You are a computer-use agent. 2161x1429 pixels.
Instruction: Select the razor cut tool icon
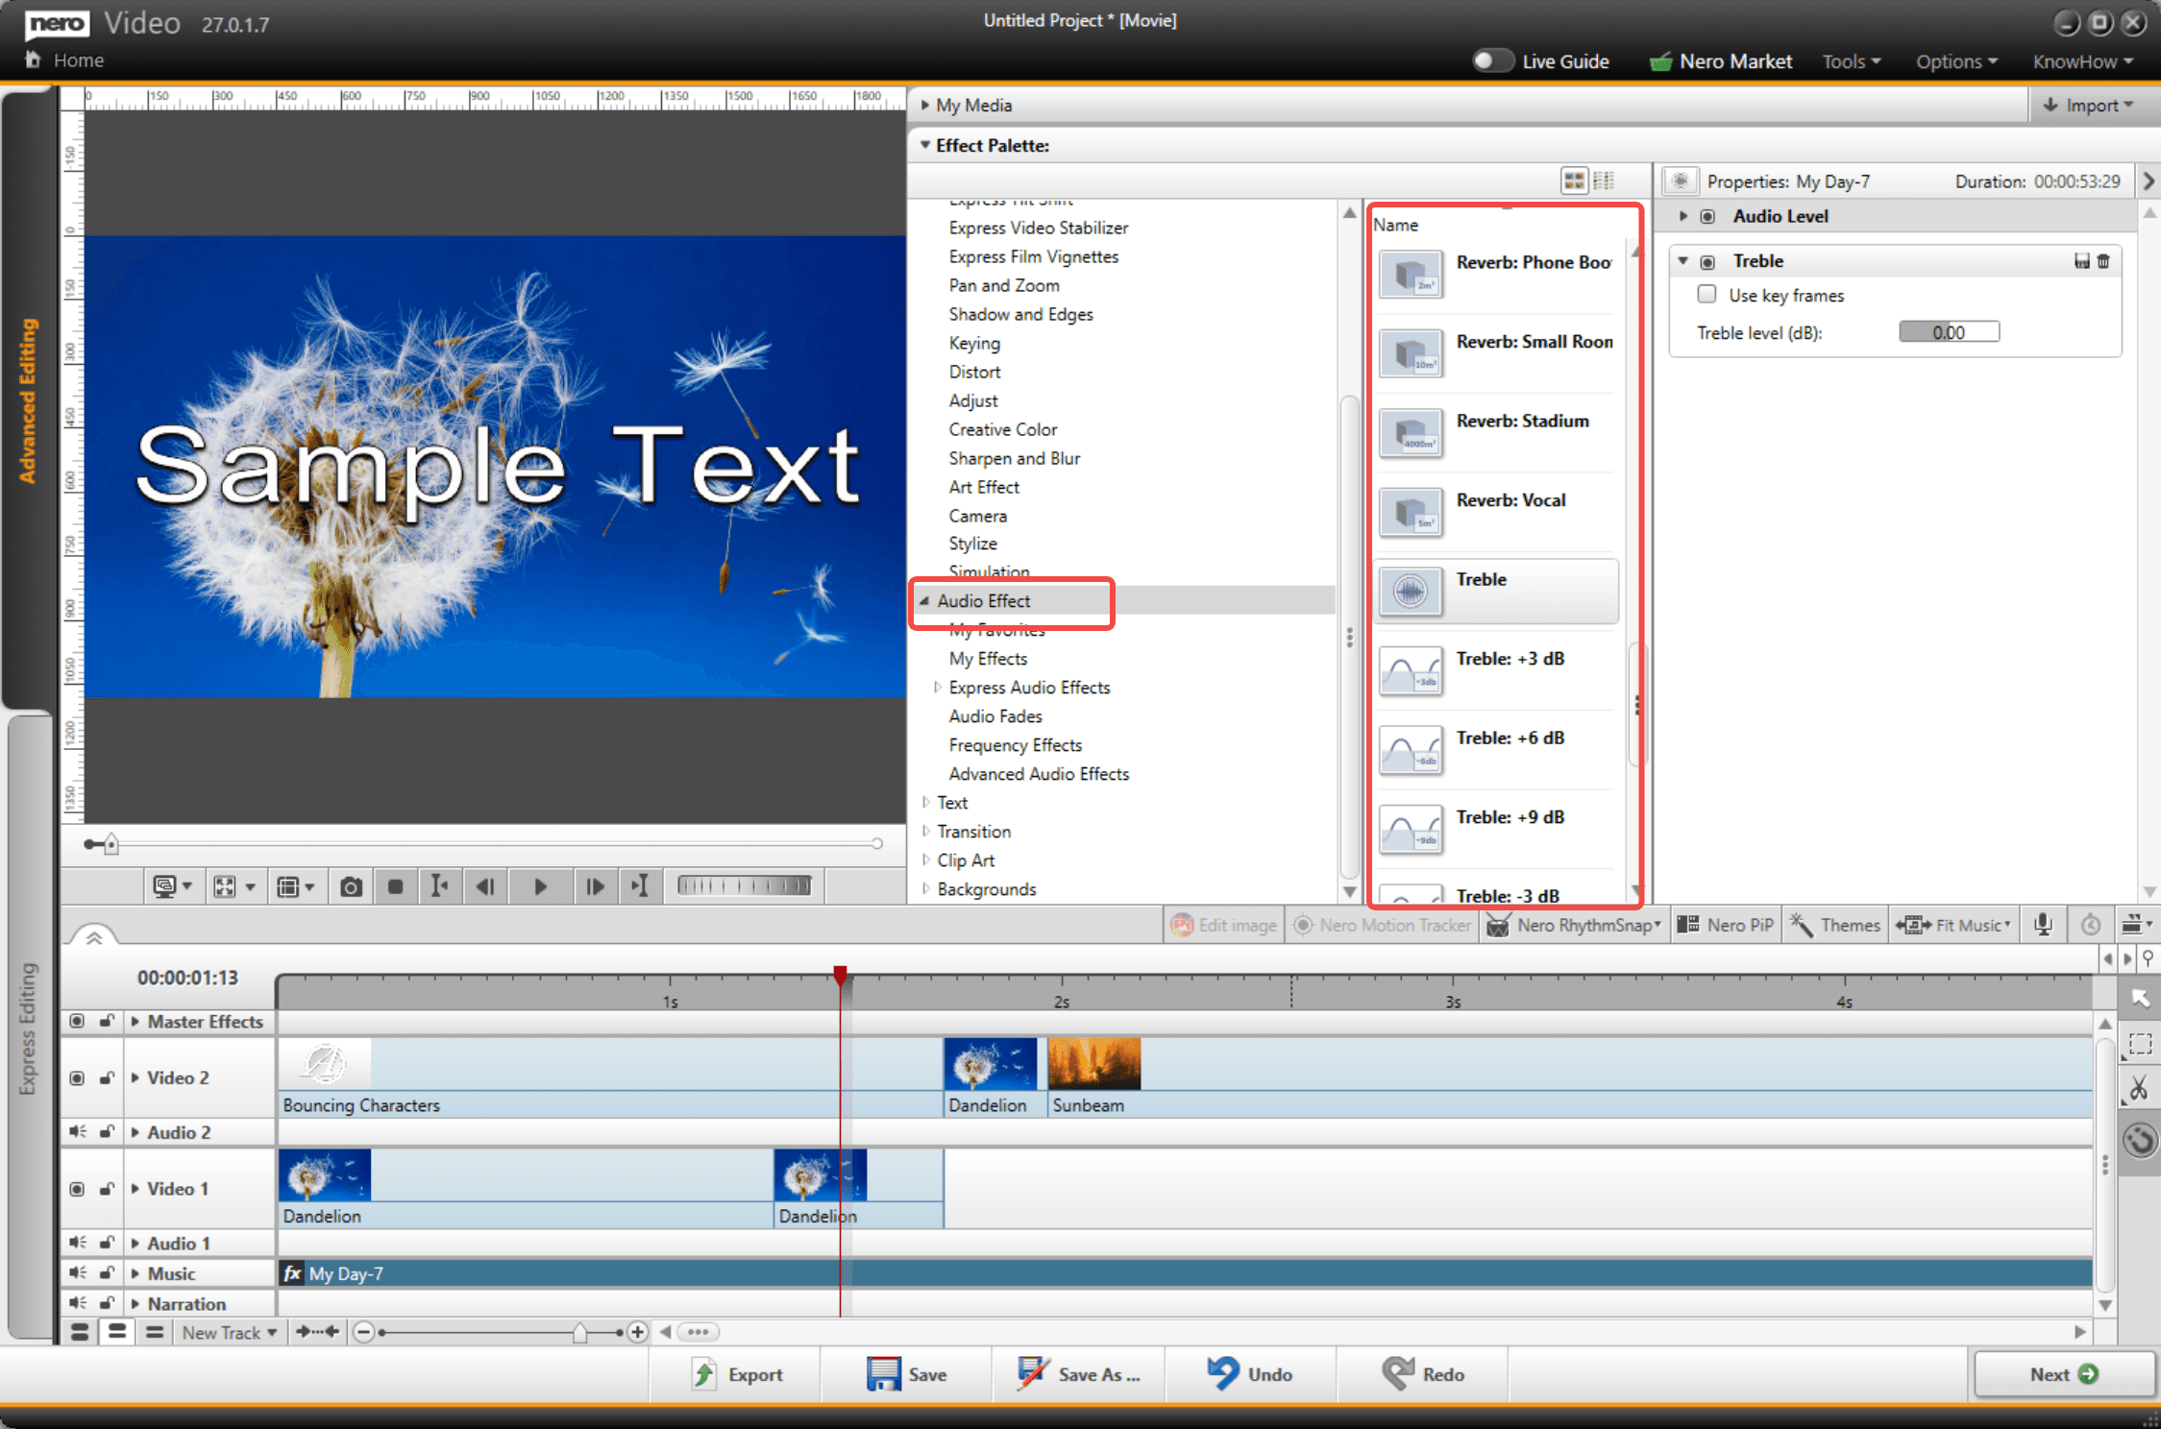pos(2139,1088)
